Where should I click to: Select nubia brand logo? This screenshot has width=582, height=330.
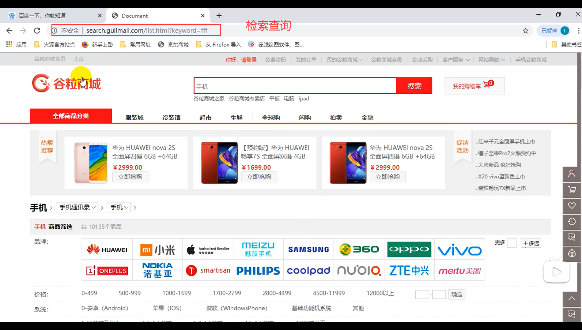click(359, 271)
